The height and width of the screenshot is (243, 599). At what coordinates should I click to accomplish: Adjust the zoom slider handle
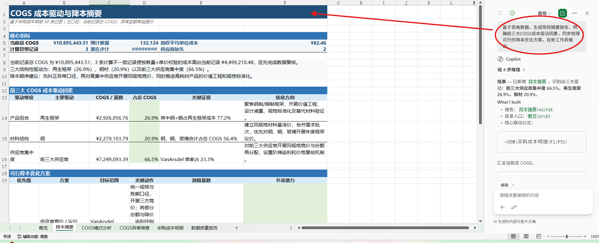click(x=567, y=236)
